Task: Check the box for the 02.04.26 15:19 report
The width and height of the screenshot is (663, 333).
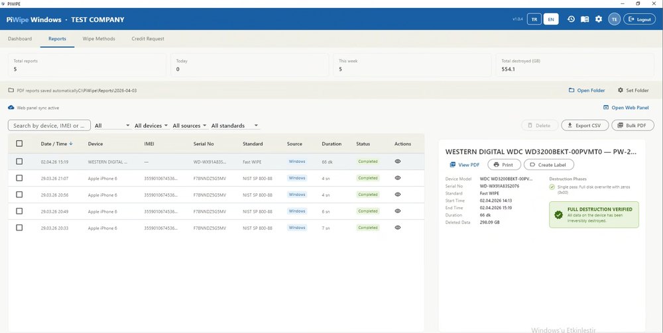Action: click(19, 162)
